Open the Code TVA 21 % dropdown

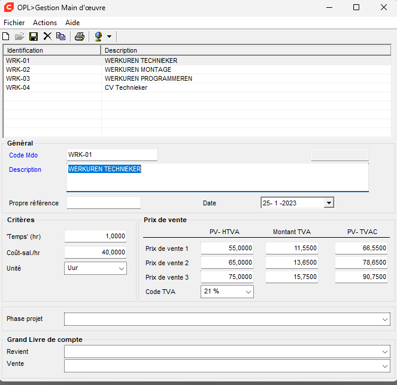pos(227,292)
